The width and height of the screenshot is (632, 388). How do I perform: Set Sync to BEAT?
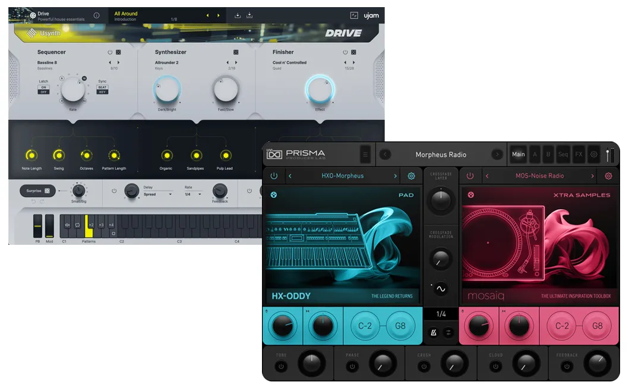click(x=102, y=87)
